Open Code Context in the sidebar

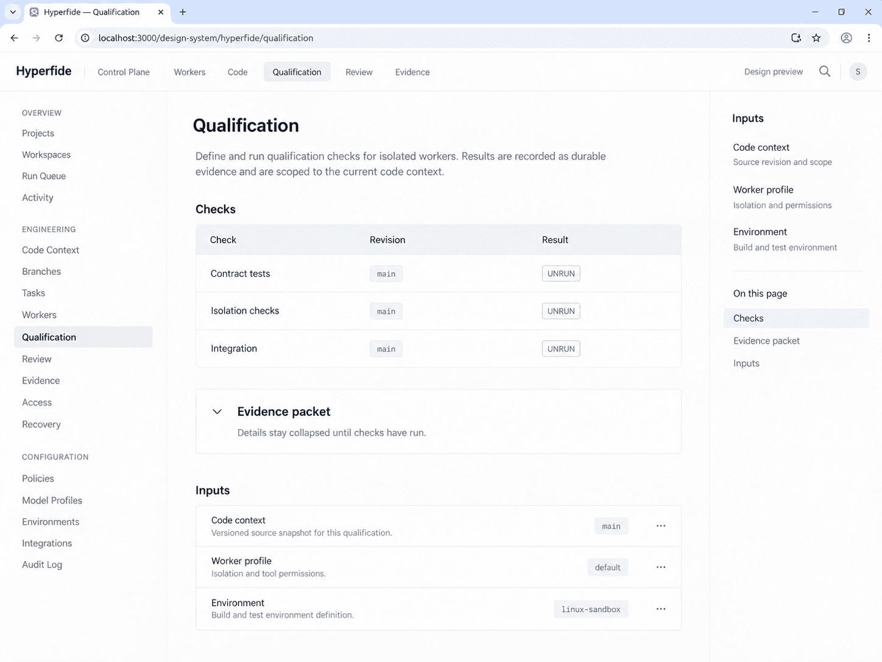pos(51,250)
